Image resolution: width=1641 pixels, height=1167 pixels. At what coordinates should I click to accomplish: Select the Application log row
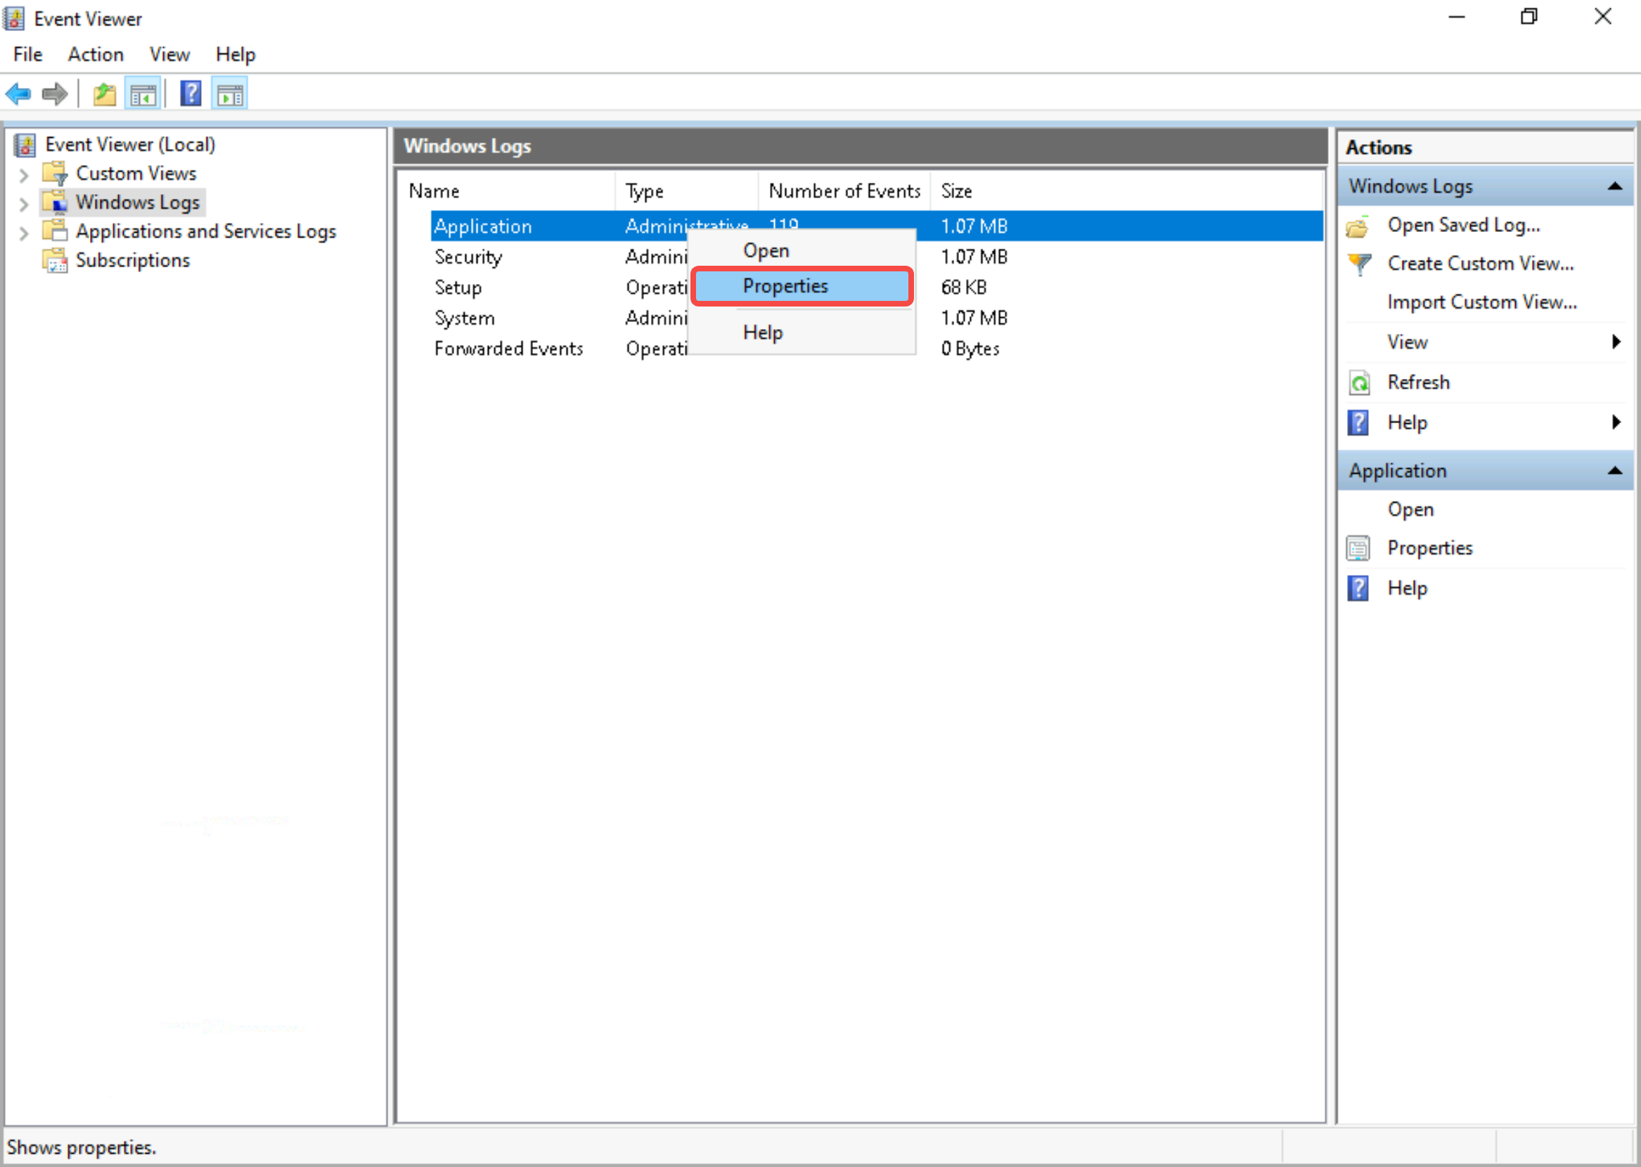point(876,226)
